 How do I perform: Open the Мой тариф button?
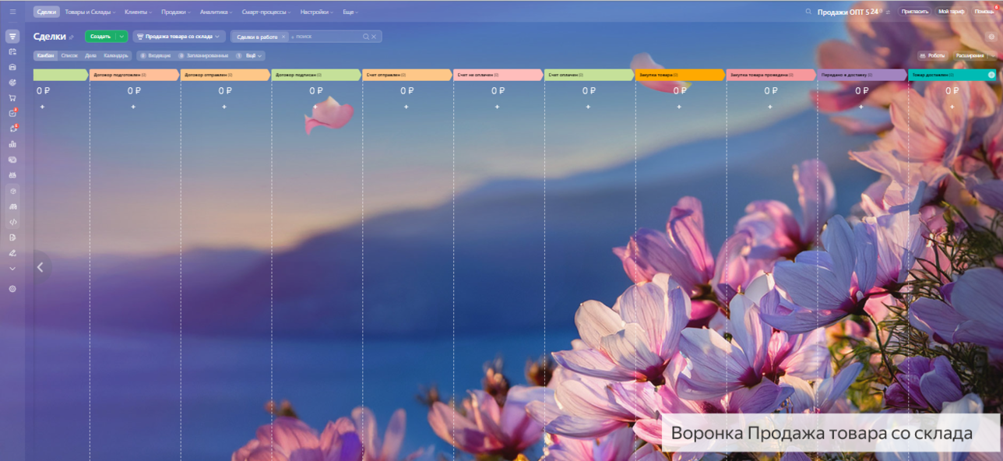pos(950,12)
